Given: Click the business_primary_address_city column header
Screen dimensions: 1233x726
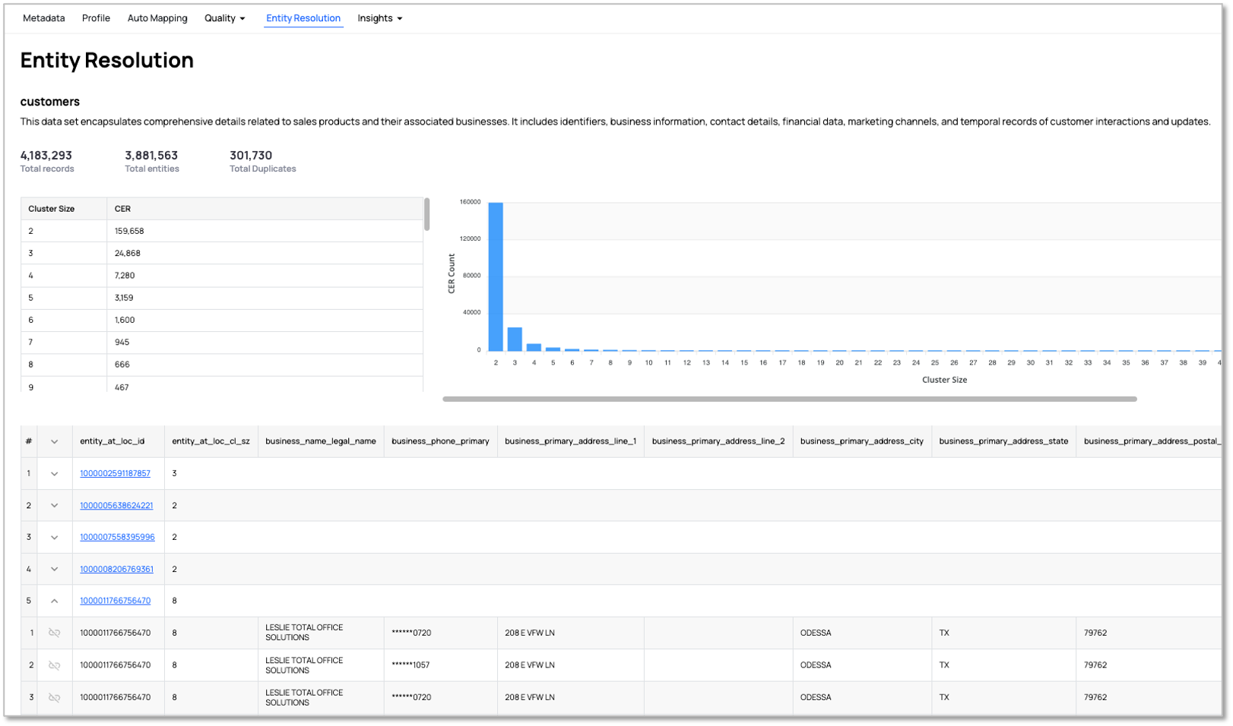Looking at the screenshot, I should coord(862,441).
